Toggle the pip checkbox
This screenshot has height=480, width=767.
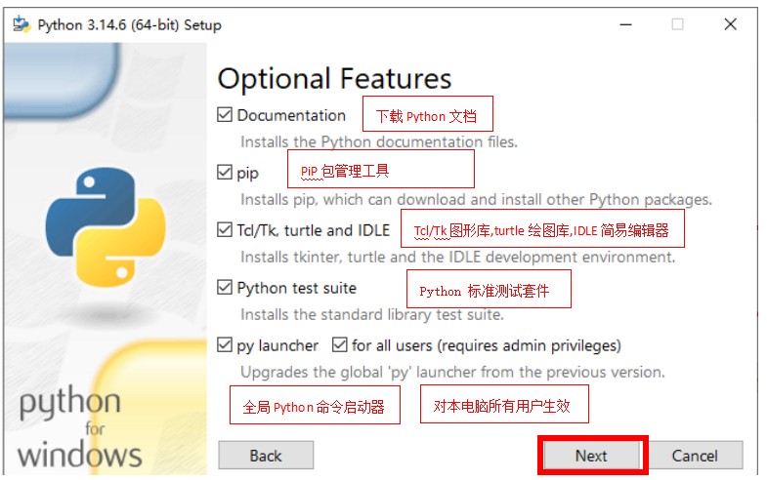tap(225, 172)
